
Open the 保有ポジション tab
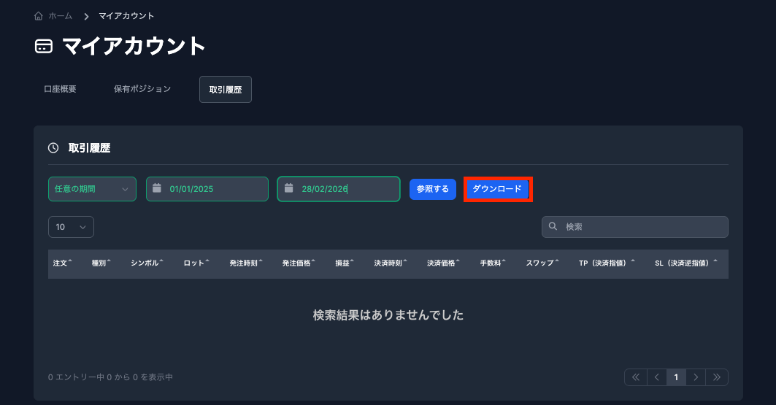142,89
